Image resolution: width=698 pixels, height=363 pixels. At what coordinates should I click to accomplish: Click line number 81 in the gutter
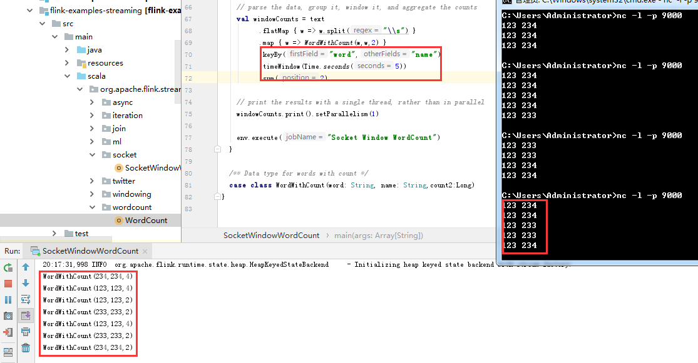point(188,186)
